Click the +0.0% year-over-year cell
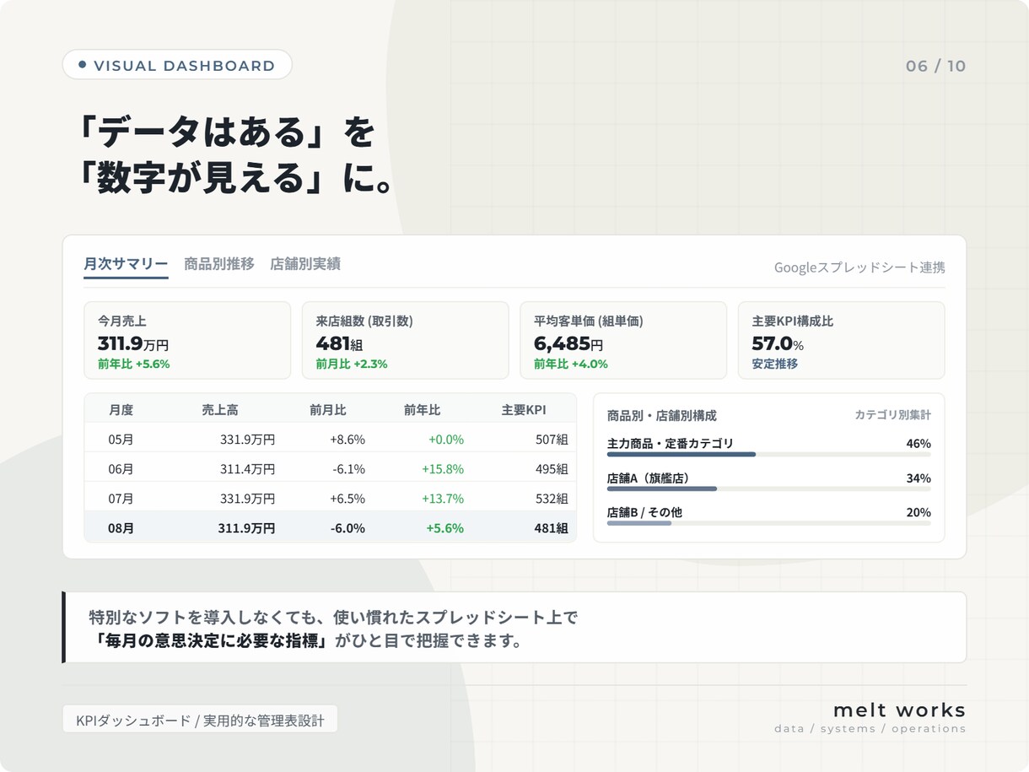 446,440
